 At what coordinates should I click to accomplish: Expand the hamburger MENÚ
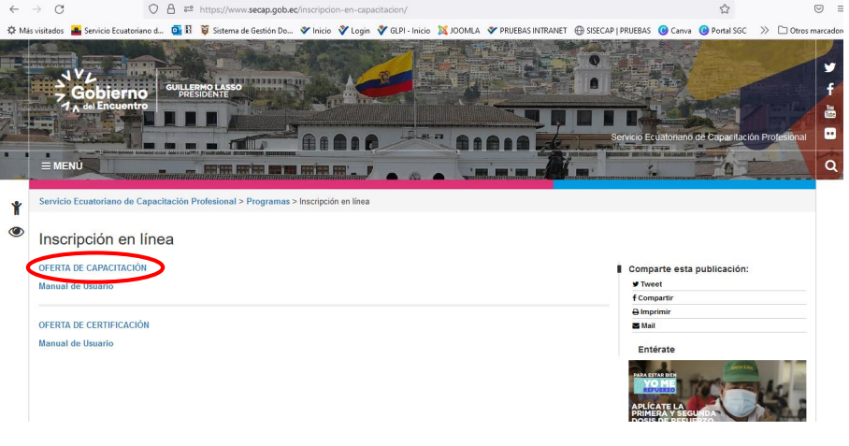[x=62, y=165]
